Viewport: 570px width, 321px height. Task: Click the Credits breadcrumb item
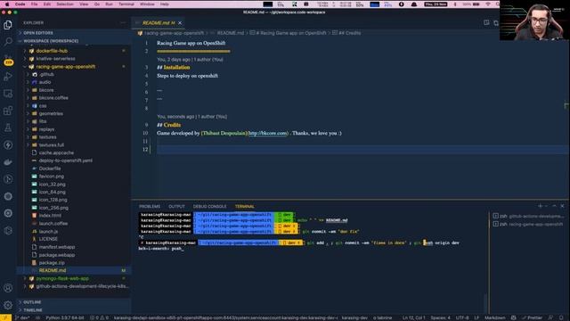[x=346, y=33]
